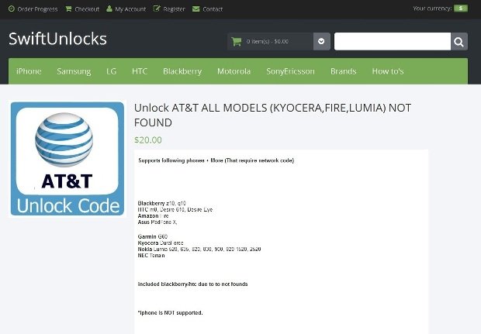Screen dimensions: 481x334
Task: Open the iPhone menu item
Action: pos(29,71)
